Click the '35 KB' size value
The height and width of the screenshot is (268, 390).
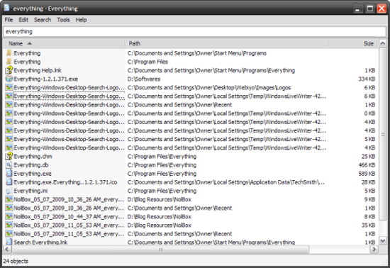(x=368, y=225)
